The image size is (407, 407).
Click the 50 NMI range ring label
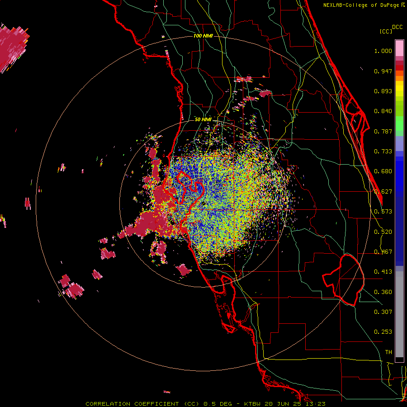[x=203, y=119]
